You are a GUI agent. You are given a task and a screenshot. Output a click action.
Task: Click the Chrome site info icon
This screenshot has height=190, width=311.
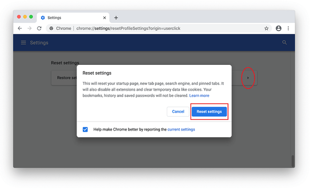(x=52, y=28)
